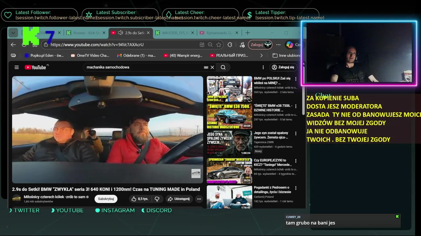421x236 pixels.
Task: Open Jego syn został spalony thumbnail
Action: pyautogui.click(x=230, y=143)
